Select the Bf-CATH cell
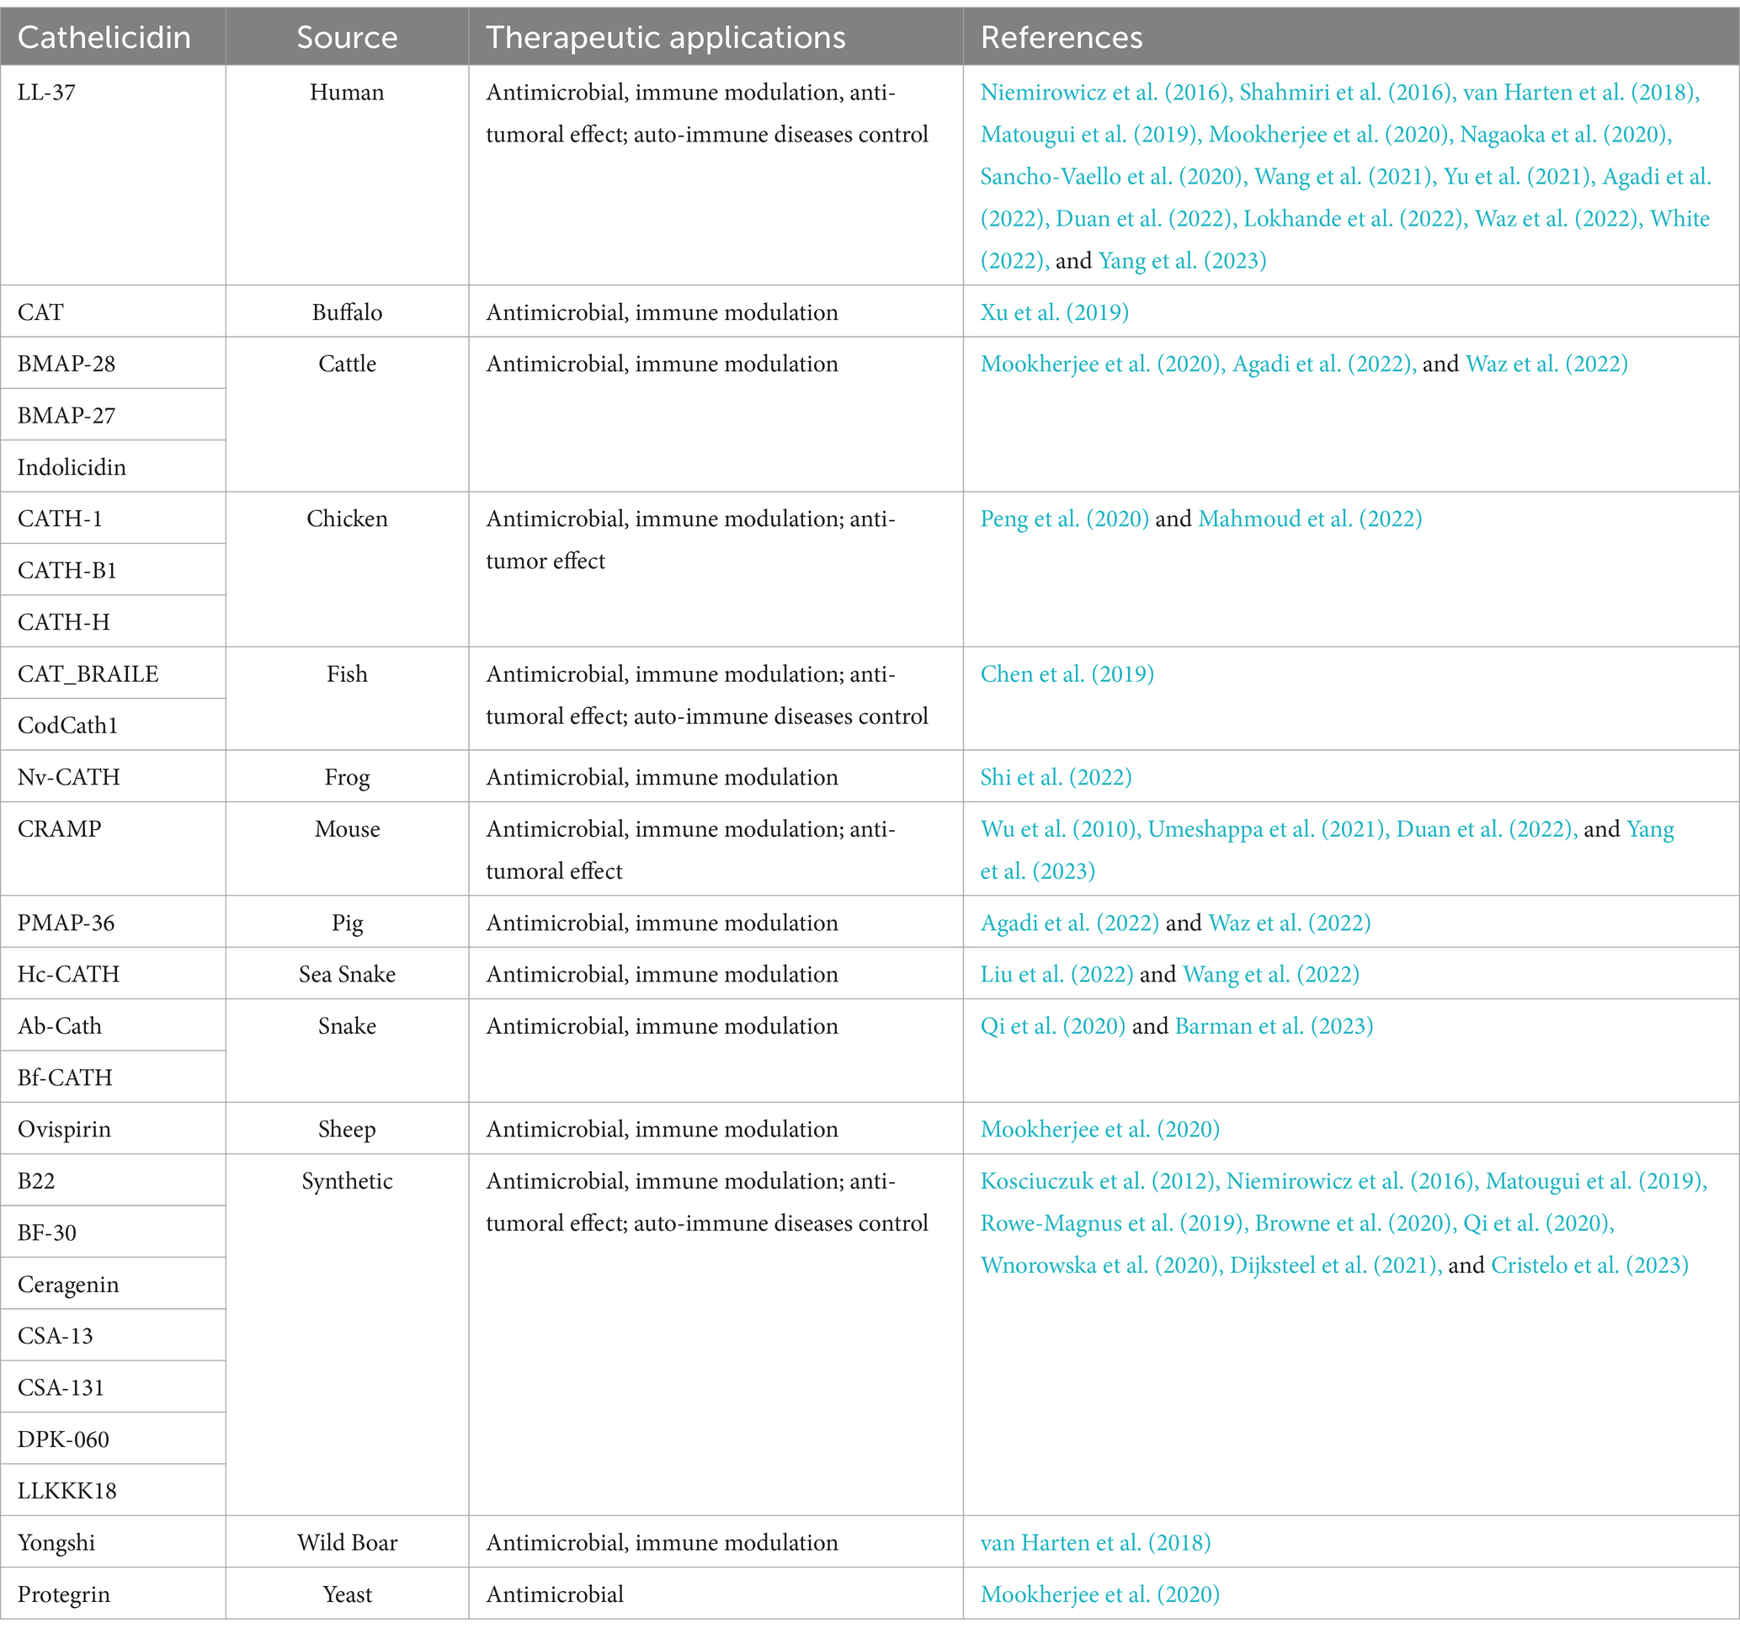 (x=113, y=1077)
